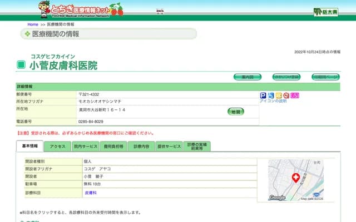Switch to the 提供サービス tab
Viewport: 356px width, 222px height.
point(169,147)
